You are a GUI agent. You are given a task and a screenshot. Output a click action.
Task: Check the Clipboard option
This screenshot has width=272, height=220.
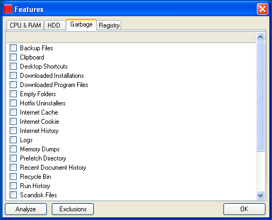[x=13, y=57]
